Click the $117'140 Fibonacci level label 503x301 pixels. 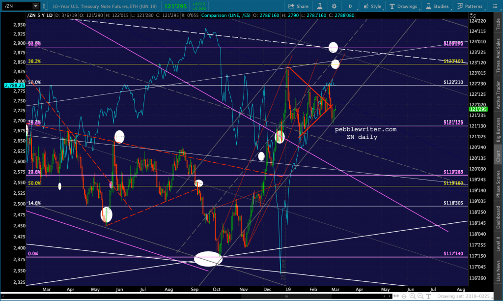pyautogui.click(x=453, y=253)
